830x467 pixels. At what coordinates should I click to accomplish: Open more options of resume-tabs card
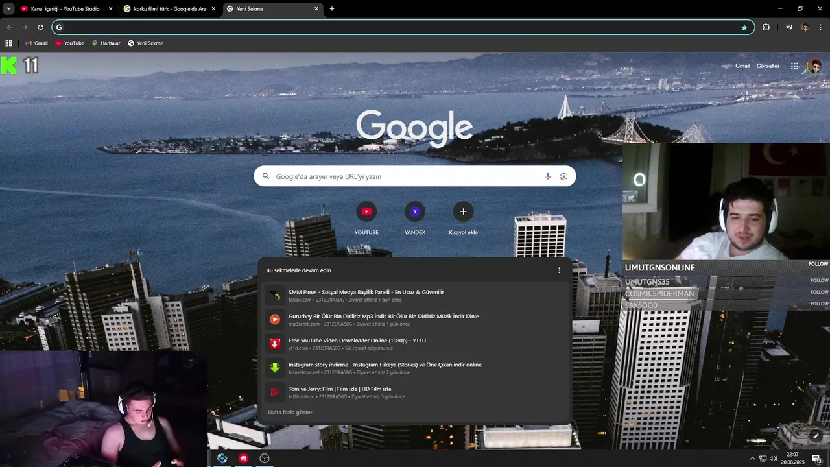pyautogui.click(x=559, y=270)
